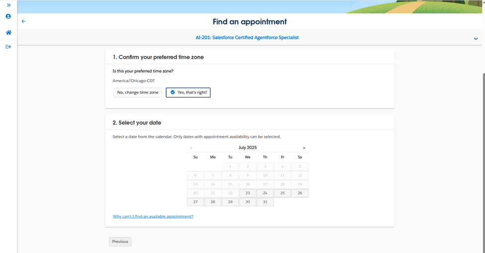Expand exam details chevron on the right
Image resolution: width=485 pixels, height=253 pixels.
point(476,38)
